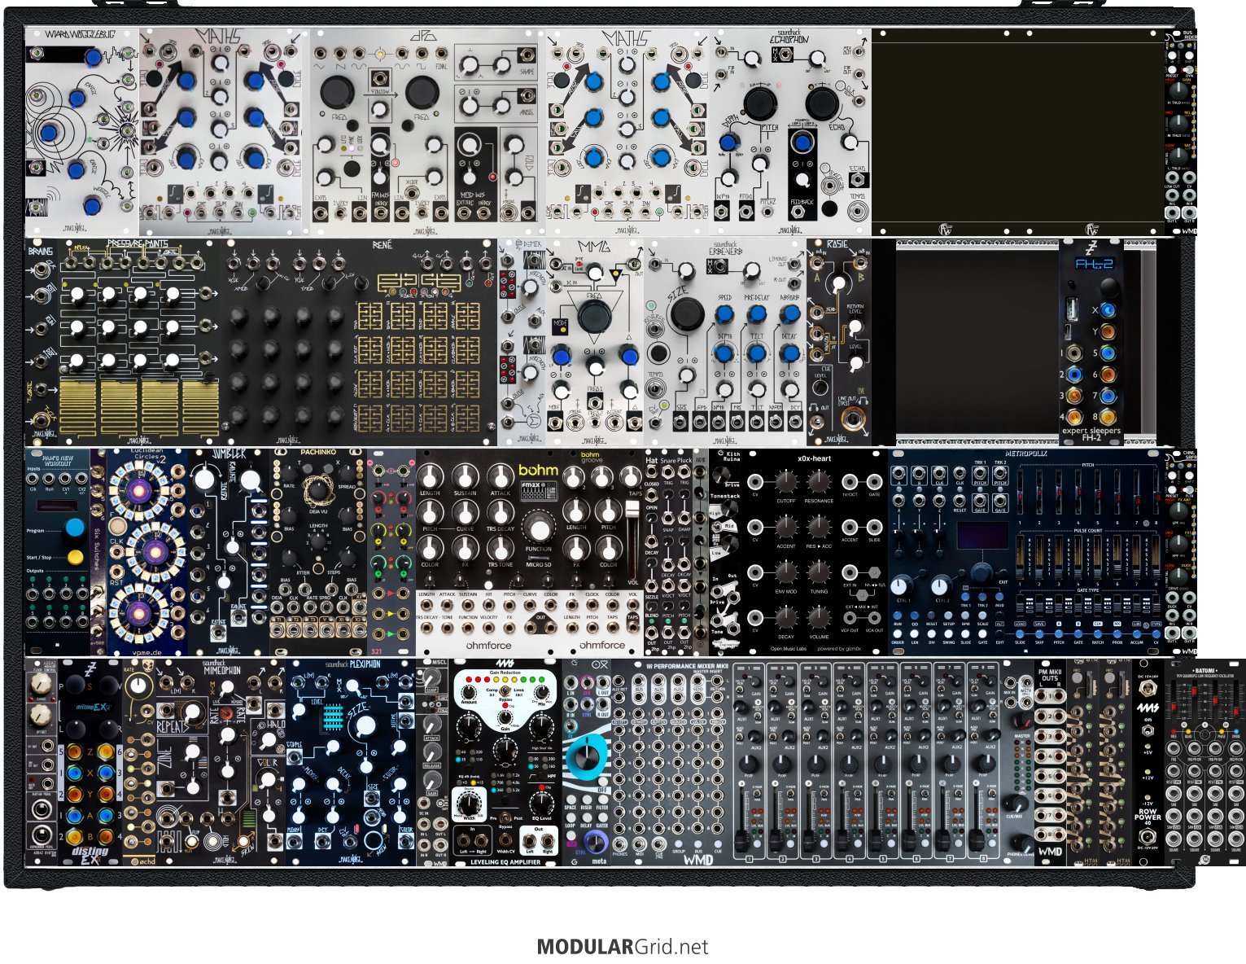Select the Pam's New Workout module
This screenshot has height=964, width=1246.
tap(58, 552)
